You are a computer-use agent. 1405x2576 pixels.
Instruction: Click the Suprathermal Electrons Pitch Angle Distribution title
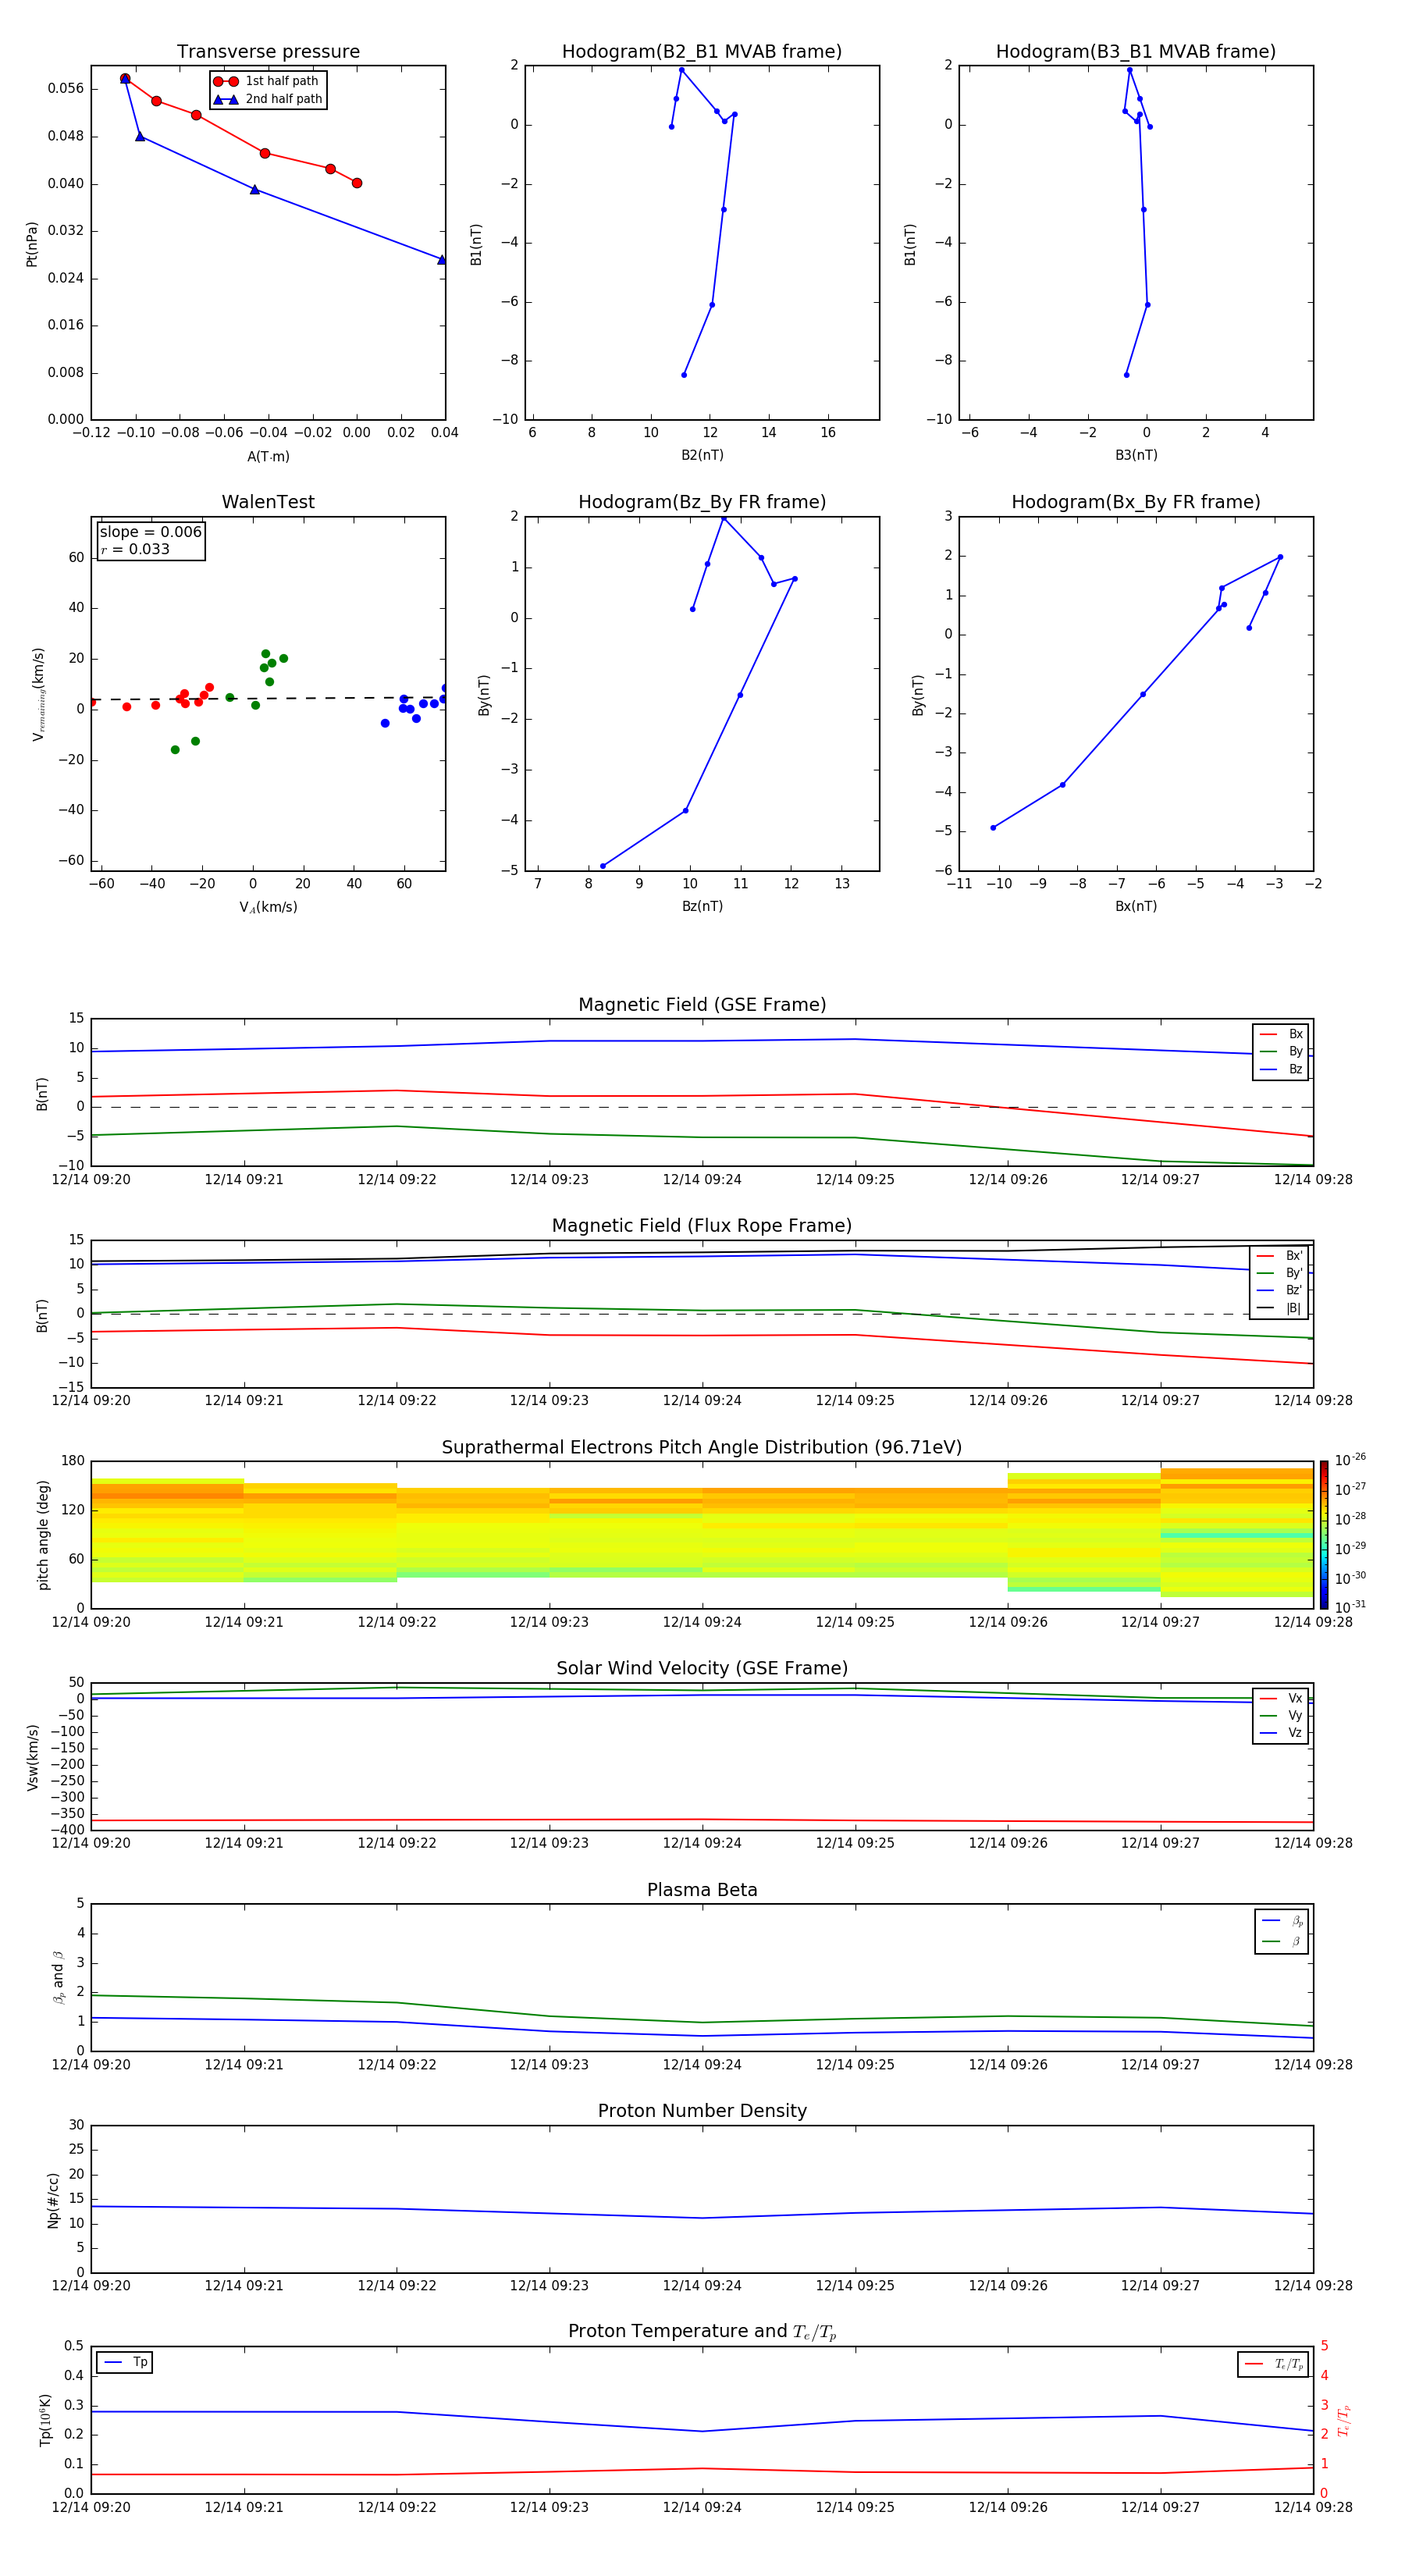tap(702, 1447)
